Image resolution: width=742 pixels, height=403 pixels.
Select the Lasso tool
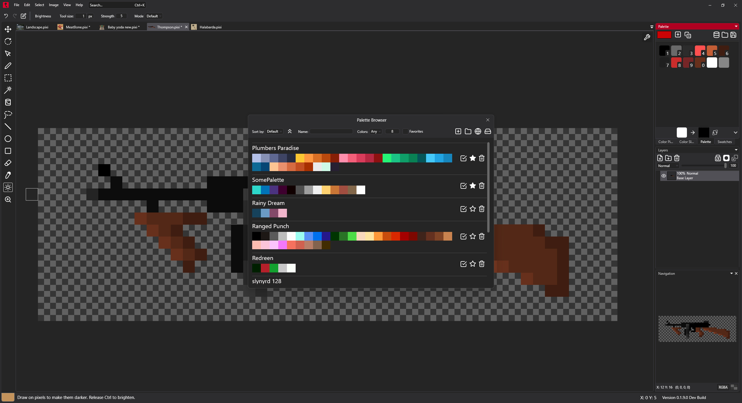[x=8, y=115]
